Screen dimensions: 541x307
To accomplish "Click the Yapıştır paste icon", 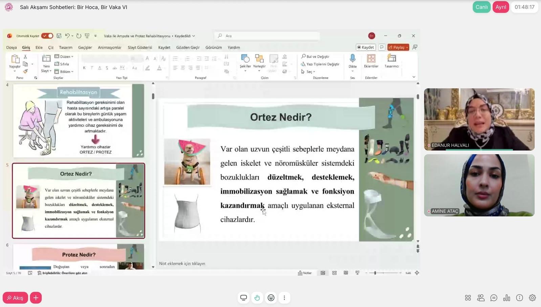I will [15, 60].
